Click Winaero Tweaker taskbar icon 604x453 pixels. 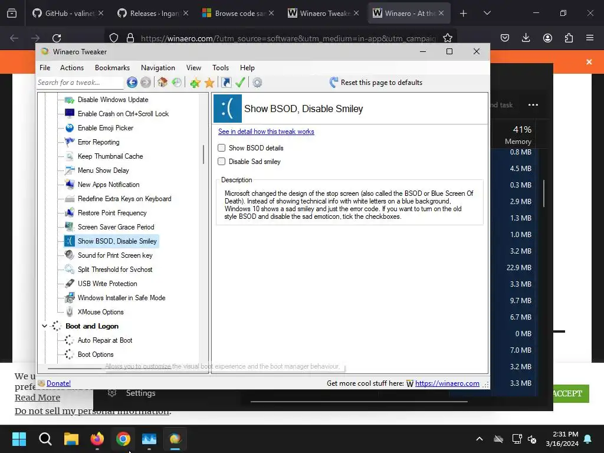point(175,438)
